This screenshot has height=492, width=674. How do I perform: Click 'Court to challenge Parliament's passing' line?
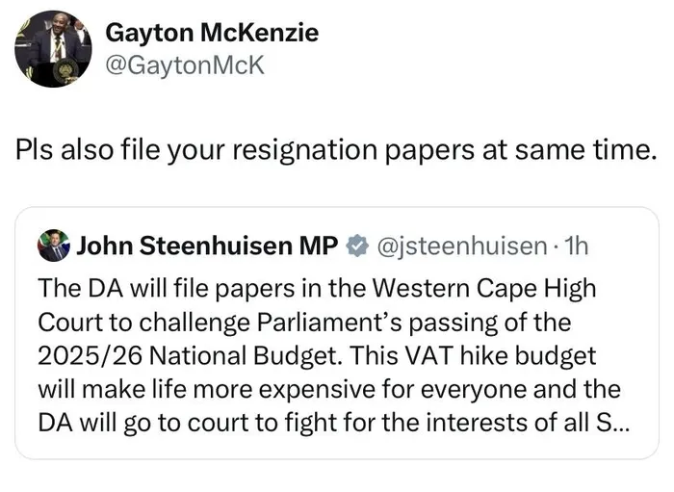click(x=304, y=323)
